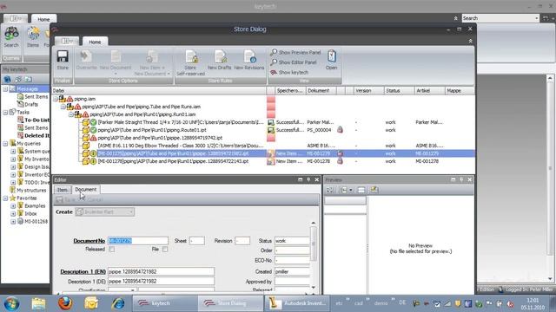Open Internet Explorer from the taskbar
Viewport: 556px width, 312px height.
pos(118,303)
